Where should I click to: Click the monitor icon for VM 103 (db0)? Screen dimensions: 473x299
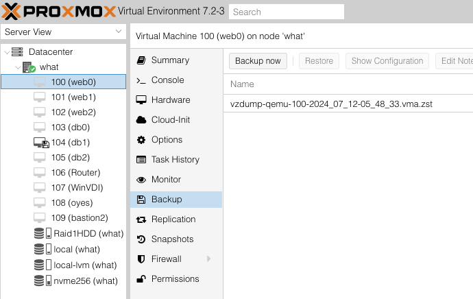tap(40, 128)
